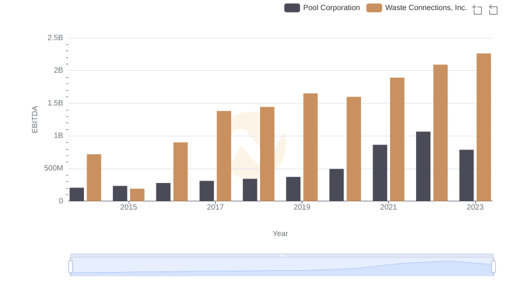
Task: Click the 2B y-axis label
Action: pos(58,71)
